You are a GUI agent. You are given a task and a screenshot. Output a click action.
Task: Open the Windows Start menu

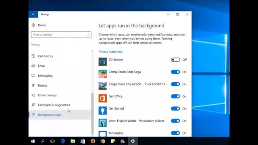coord(33,141)
